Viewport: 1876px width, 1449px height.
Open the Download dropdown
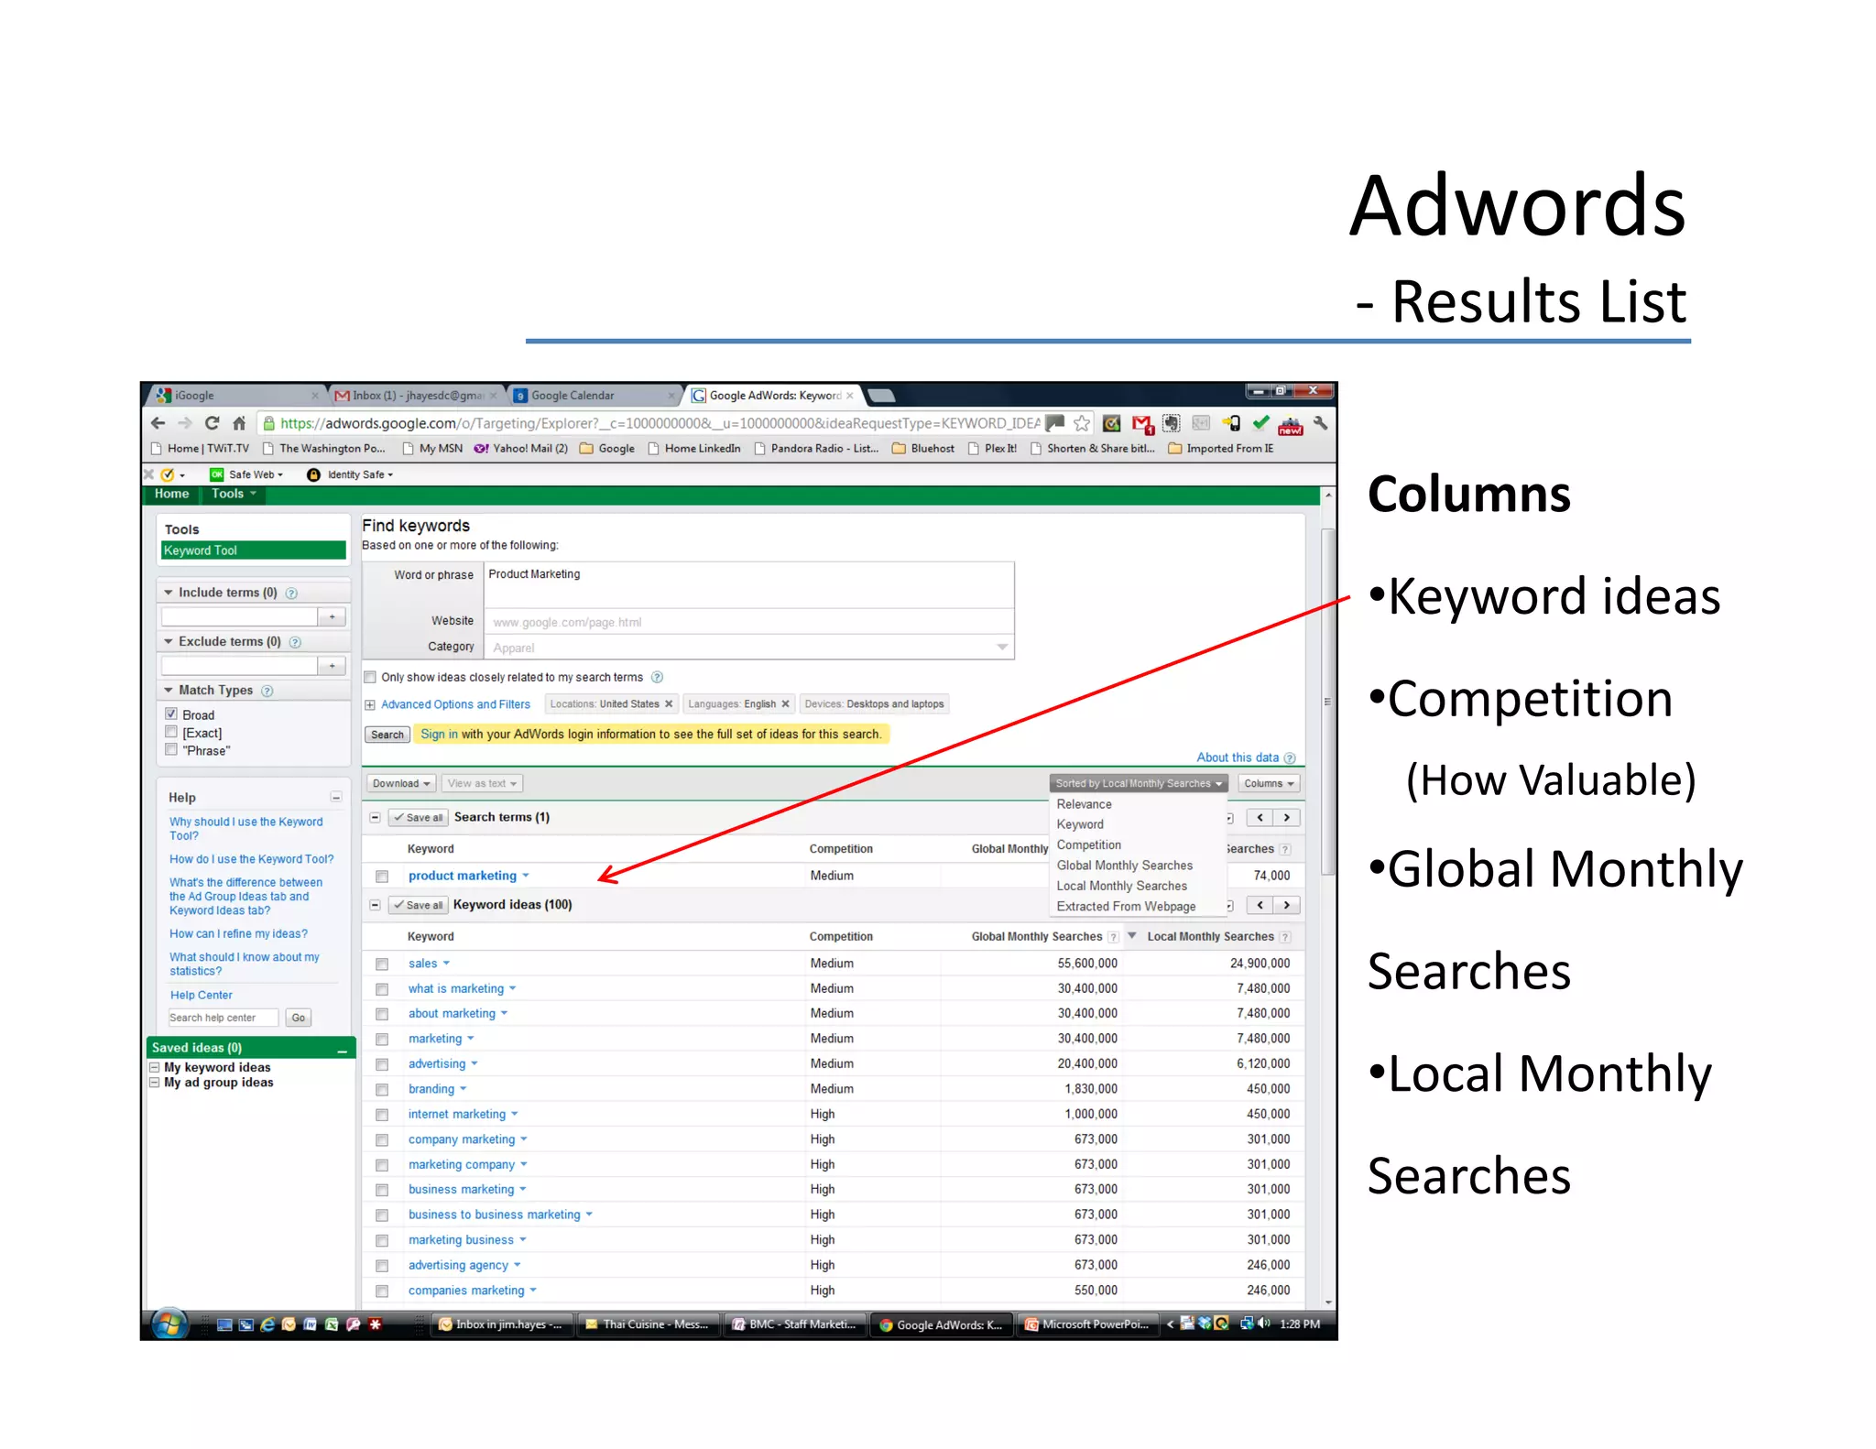[401, 784]
